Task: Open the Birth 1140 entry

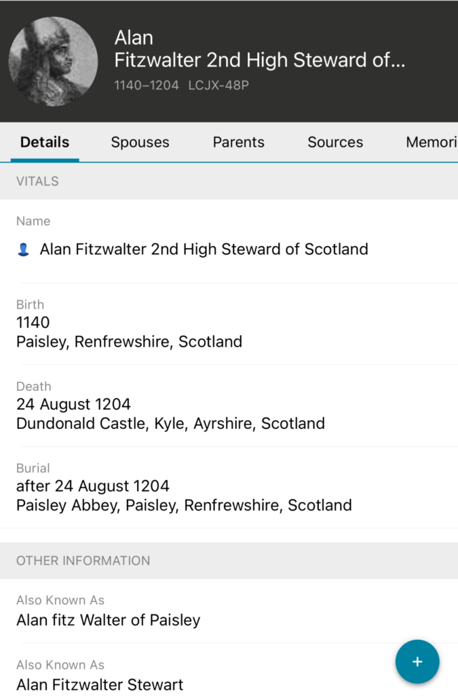Action: point(129,324)
